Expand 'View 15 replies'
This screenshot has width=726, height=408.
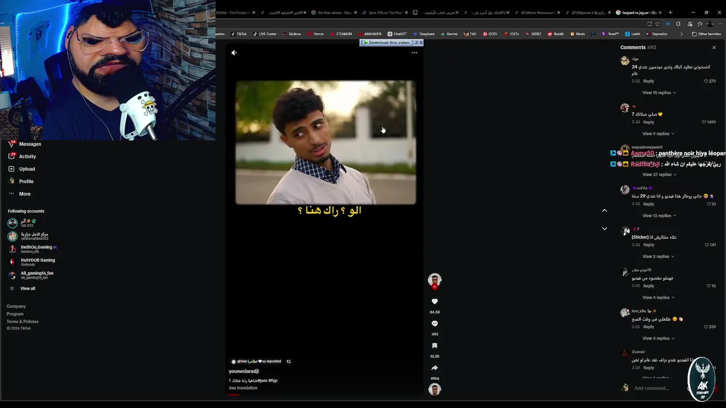tap(659, 92)
